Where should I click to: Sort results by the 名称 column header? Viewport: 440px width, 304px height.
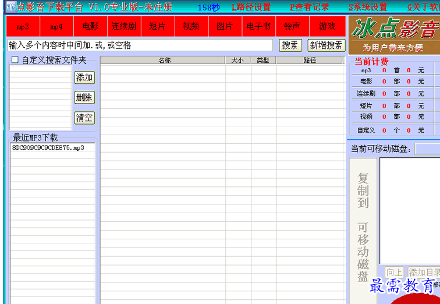164,60
